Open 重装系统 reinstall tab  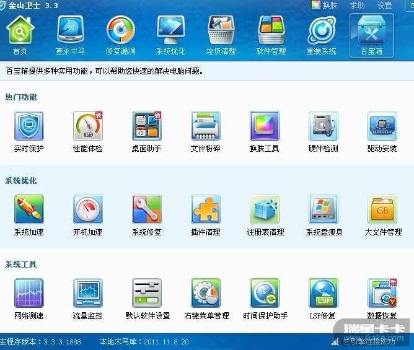click(x=321, y=35)
